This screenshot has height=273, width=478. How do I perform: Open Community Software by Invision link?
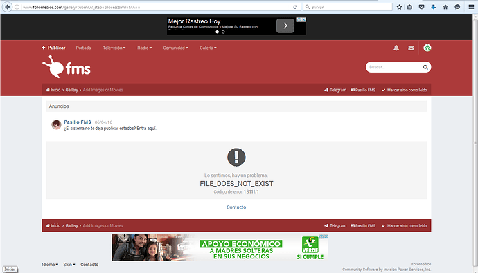(x=387, y=270)
